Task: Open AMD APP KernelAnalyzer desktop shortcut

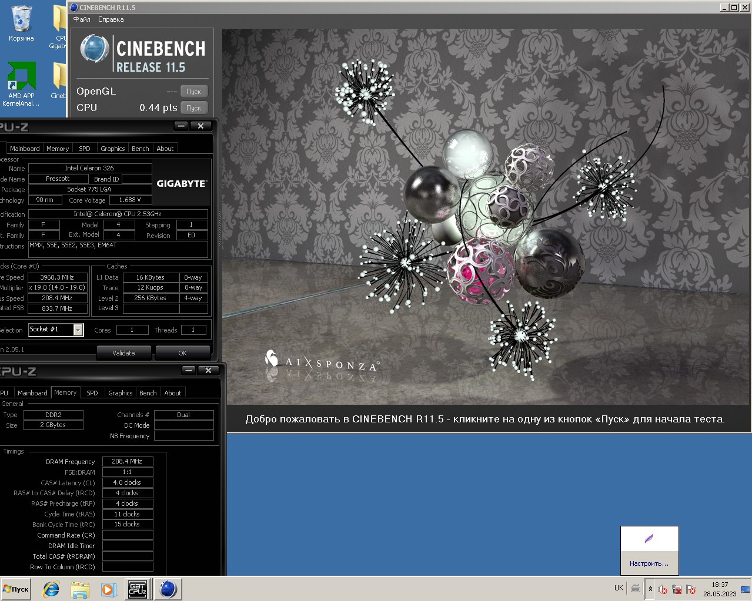Action: [x=21, y=85]
